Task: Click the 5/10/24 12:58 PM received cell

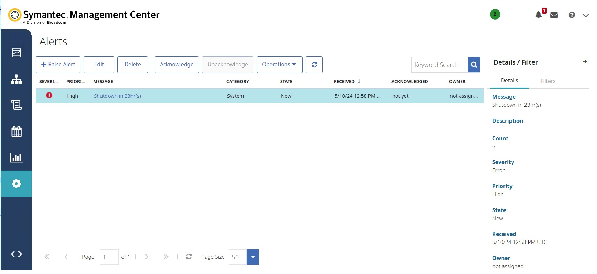Action: 357,96
